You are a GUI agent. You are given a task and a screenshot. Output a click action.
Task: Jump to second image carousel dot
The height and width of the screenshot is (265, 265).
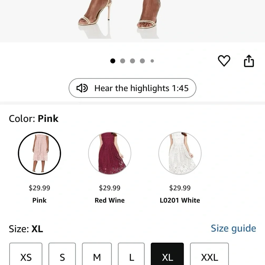click(x=122, y=61)
